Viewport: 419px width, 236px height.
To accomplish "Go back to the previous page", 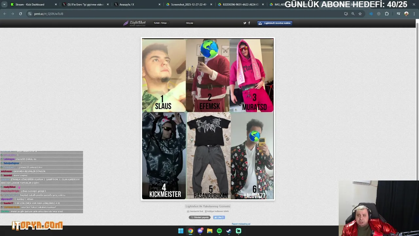I will pos(5,14).
